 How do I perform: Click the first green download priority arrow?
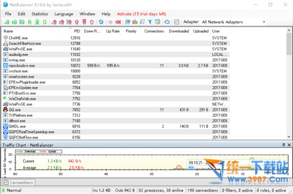(7, 22)
